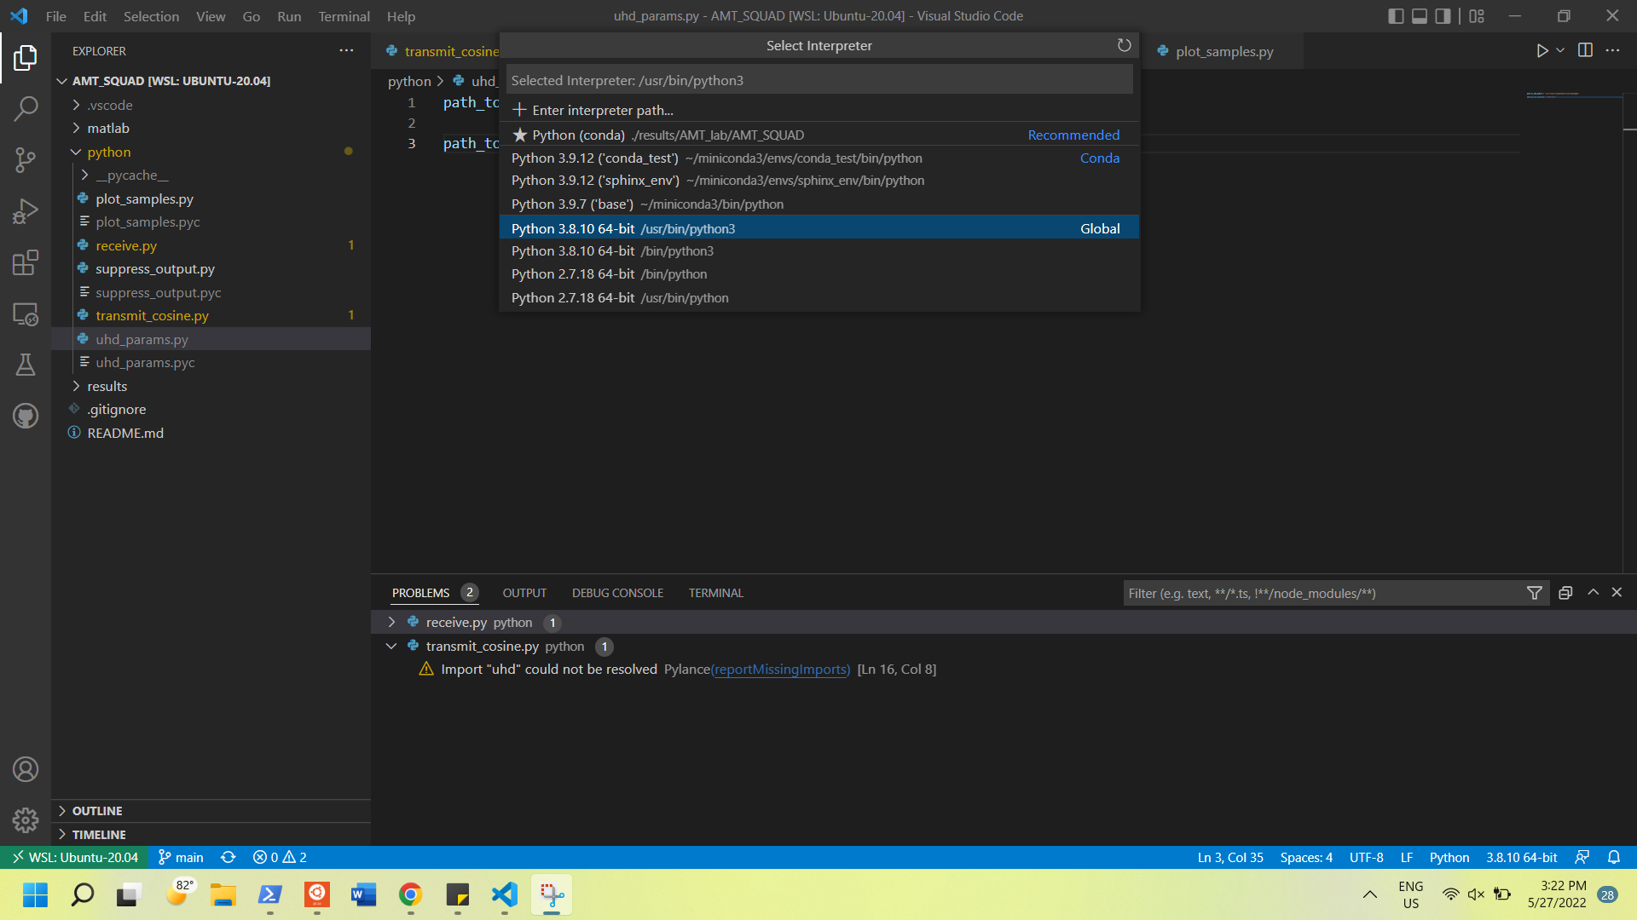The image size is (1637, 920).
Task: Open editor More Actions ellipsis
Action: click(1612, 50)
